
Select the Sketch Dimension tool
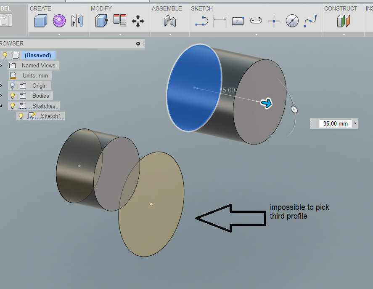point(220,21)
